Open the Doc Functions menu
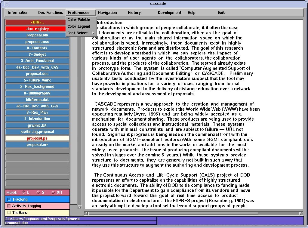Screen dimensions: 308x228 coord(51,13)
